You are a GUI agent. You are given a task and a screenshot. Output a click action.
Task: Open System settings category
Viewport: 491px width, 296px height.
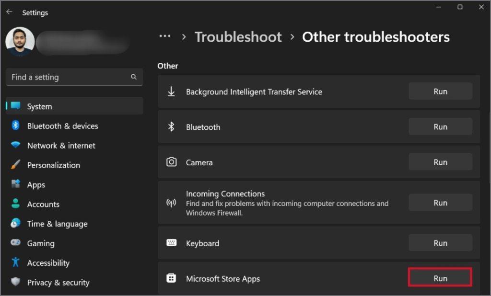74,106
